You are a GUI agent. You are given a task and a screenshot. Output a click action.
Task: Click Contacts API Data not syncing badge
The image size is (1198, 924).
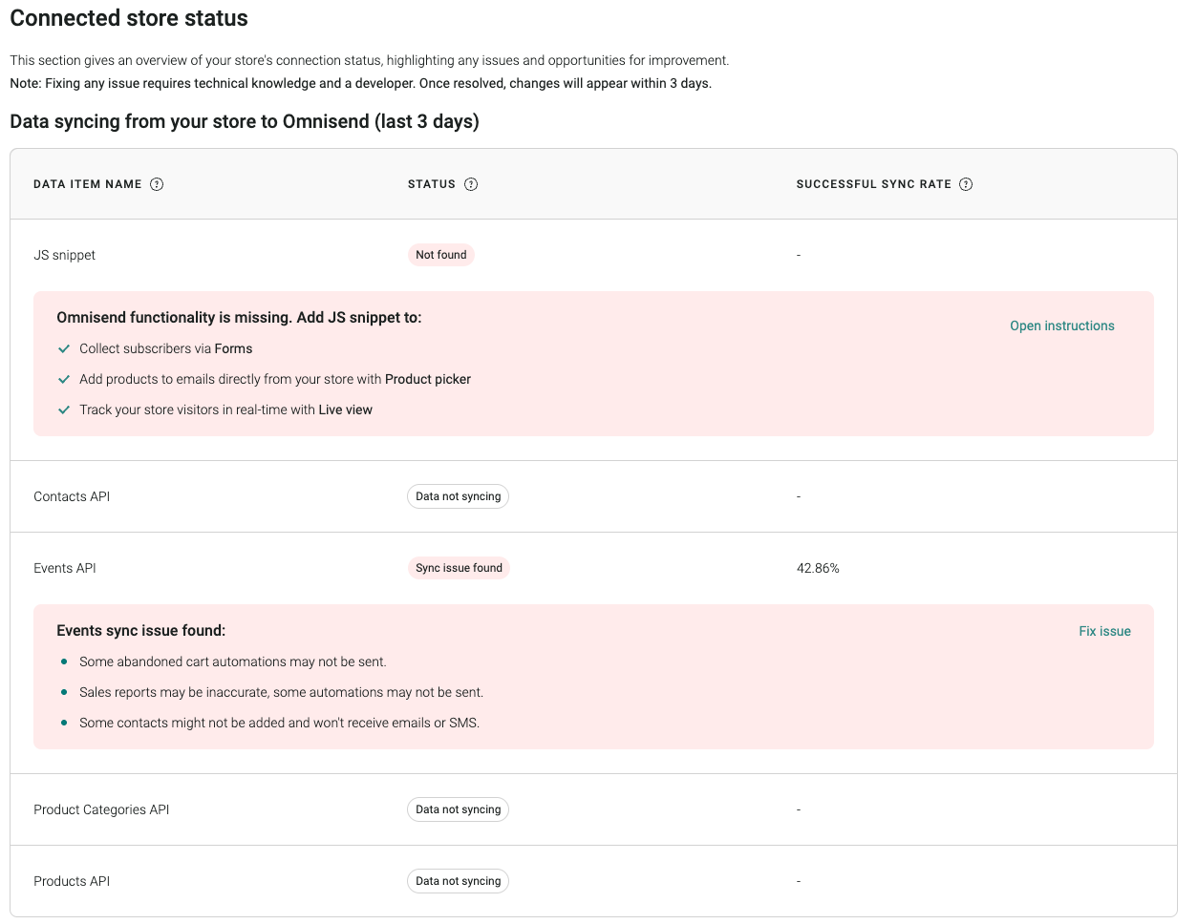459,496
